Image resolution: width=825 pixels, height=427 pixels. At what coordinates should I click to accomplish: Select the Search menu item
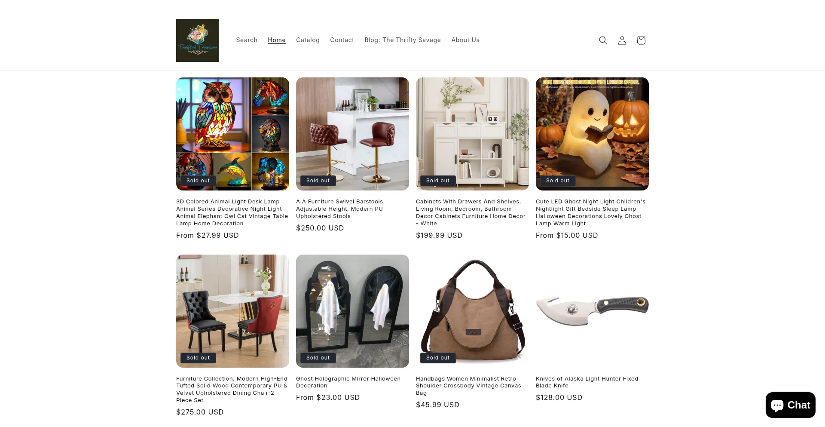click(247, 40)
